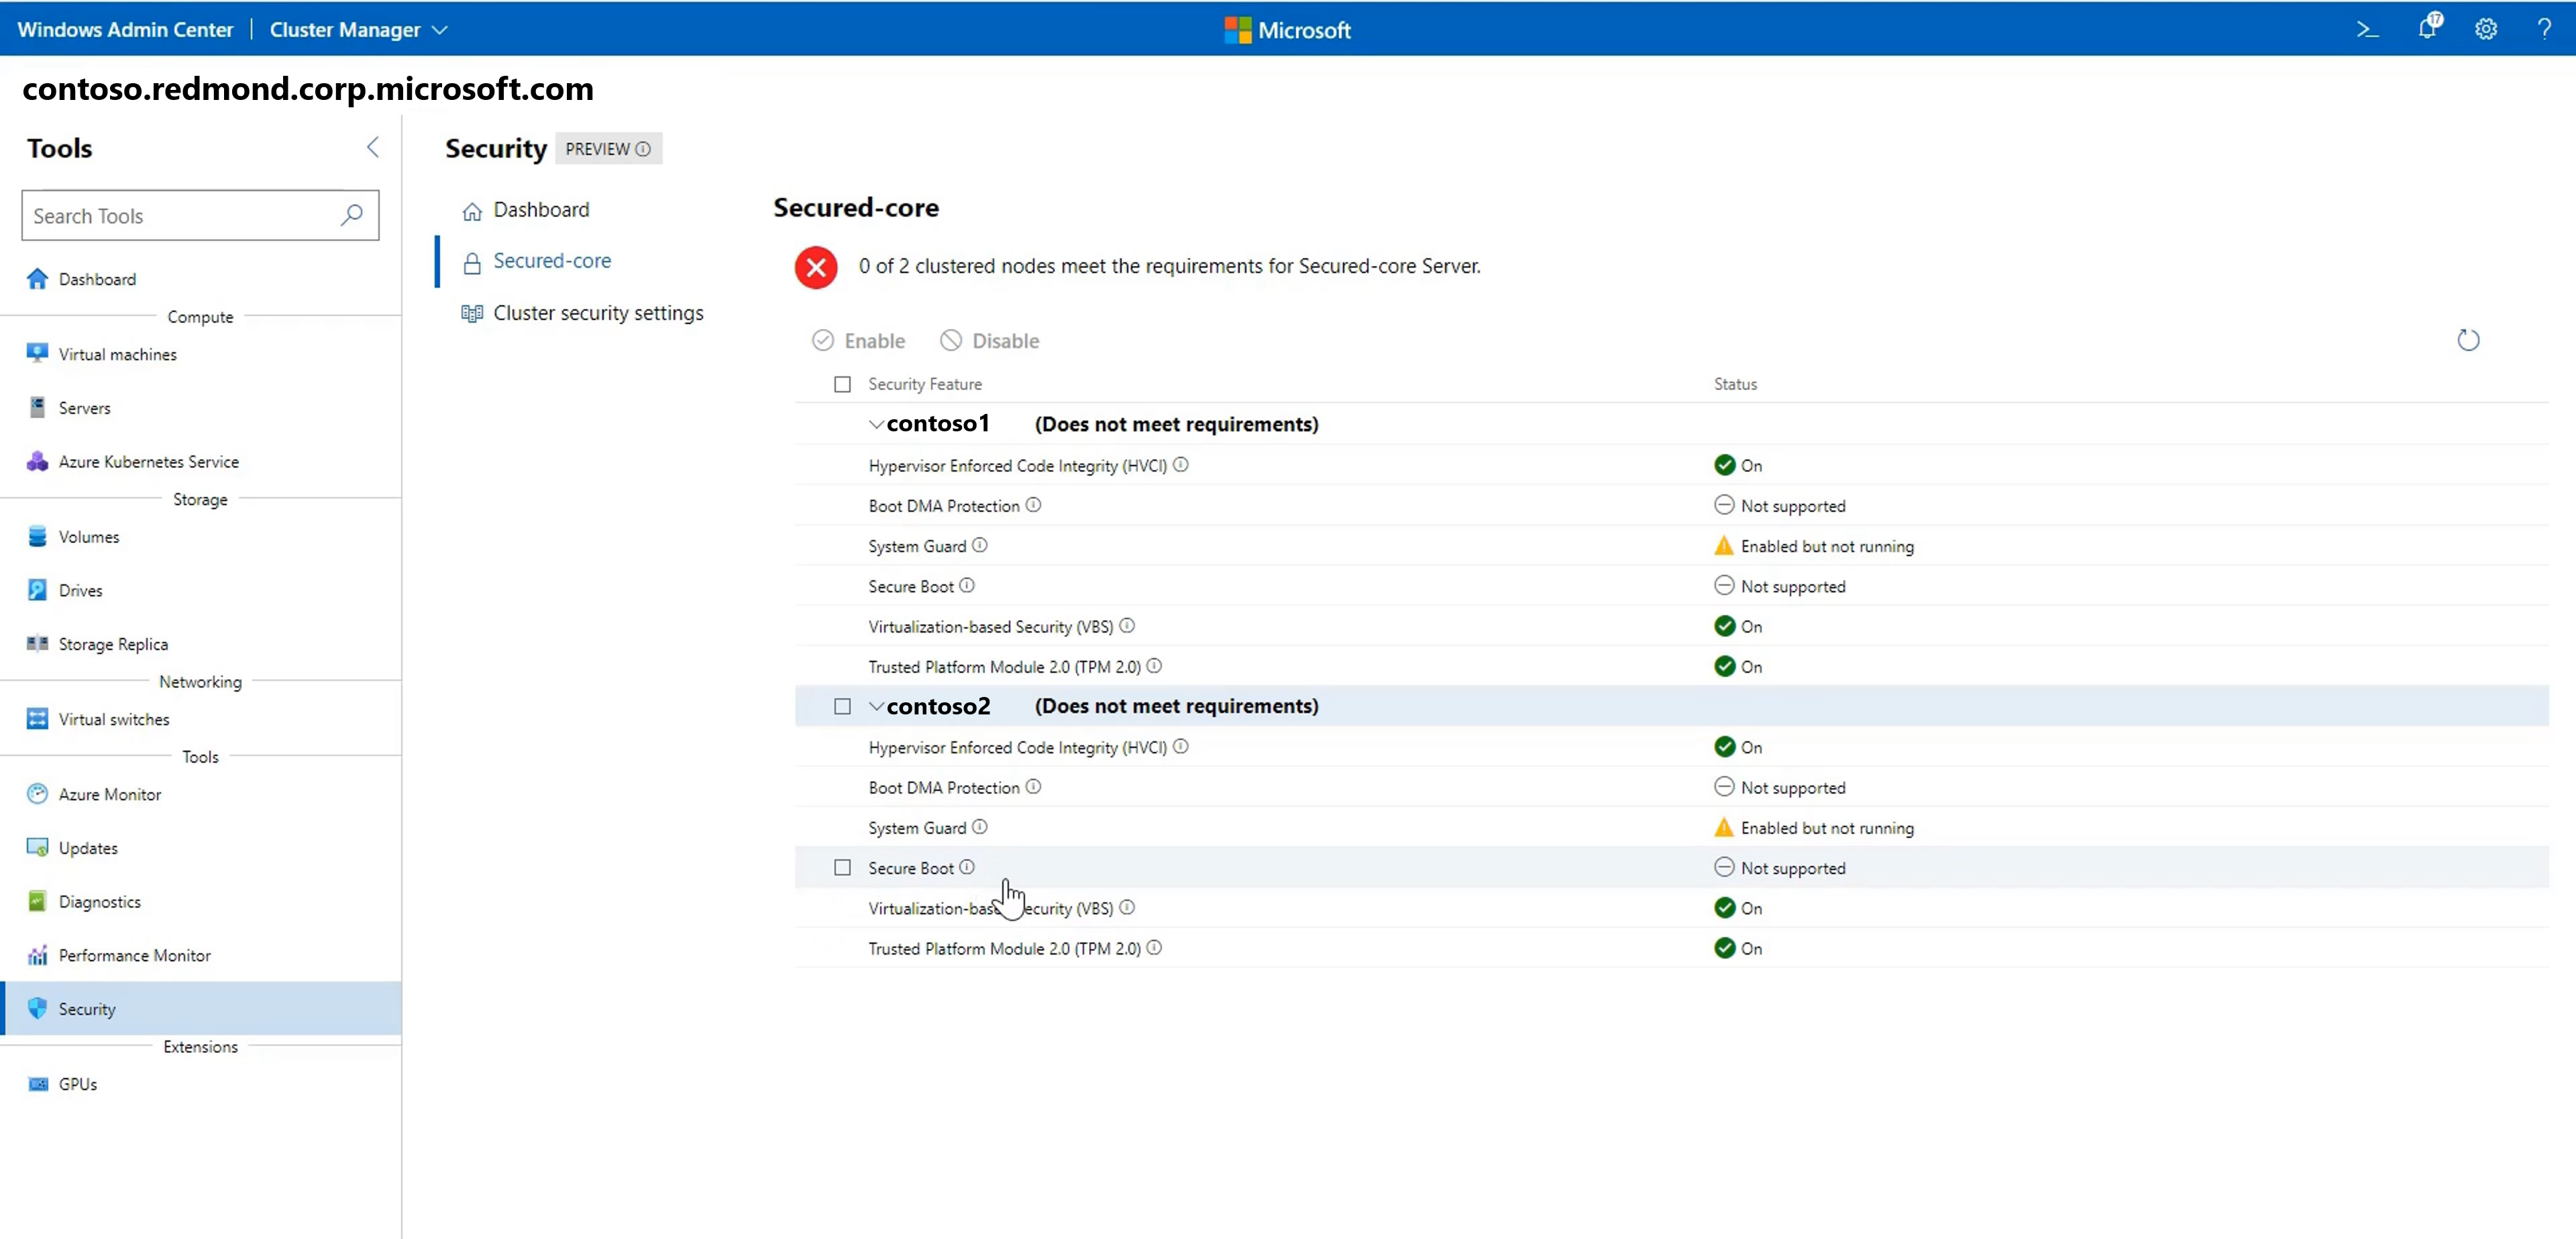
Task: Click the Storage Replica icon
Action: 36,643
